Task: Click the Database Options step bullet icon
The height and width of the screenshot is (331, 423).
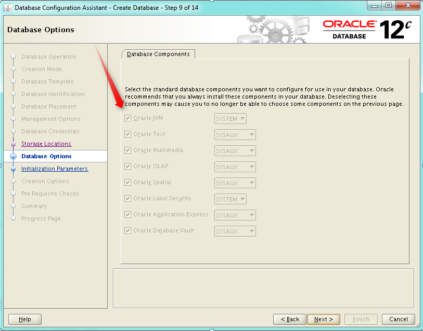Action: click(x=14, y=156)
